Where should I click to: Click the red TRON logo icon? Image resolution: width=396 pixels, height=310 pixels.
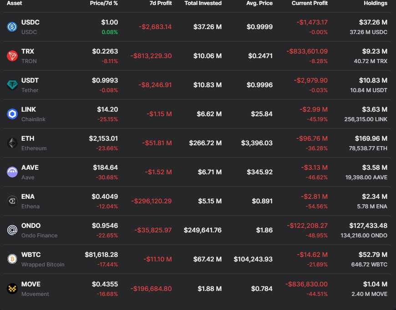click(x=12, y=56)
